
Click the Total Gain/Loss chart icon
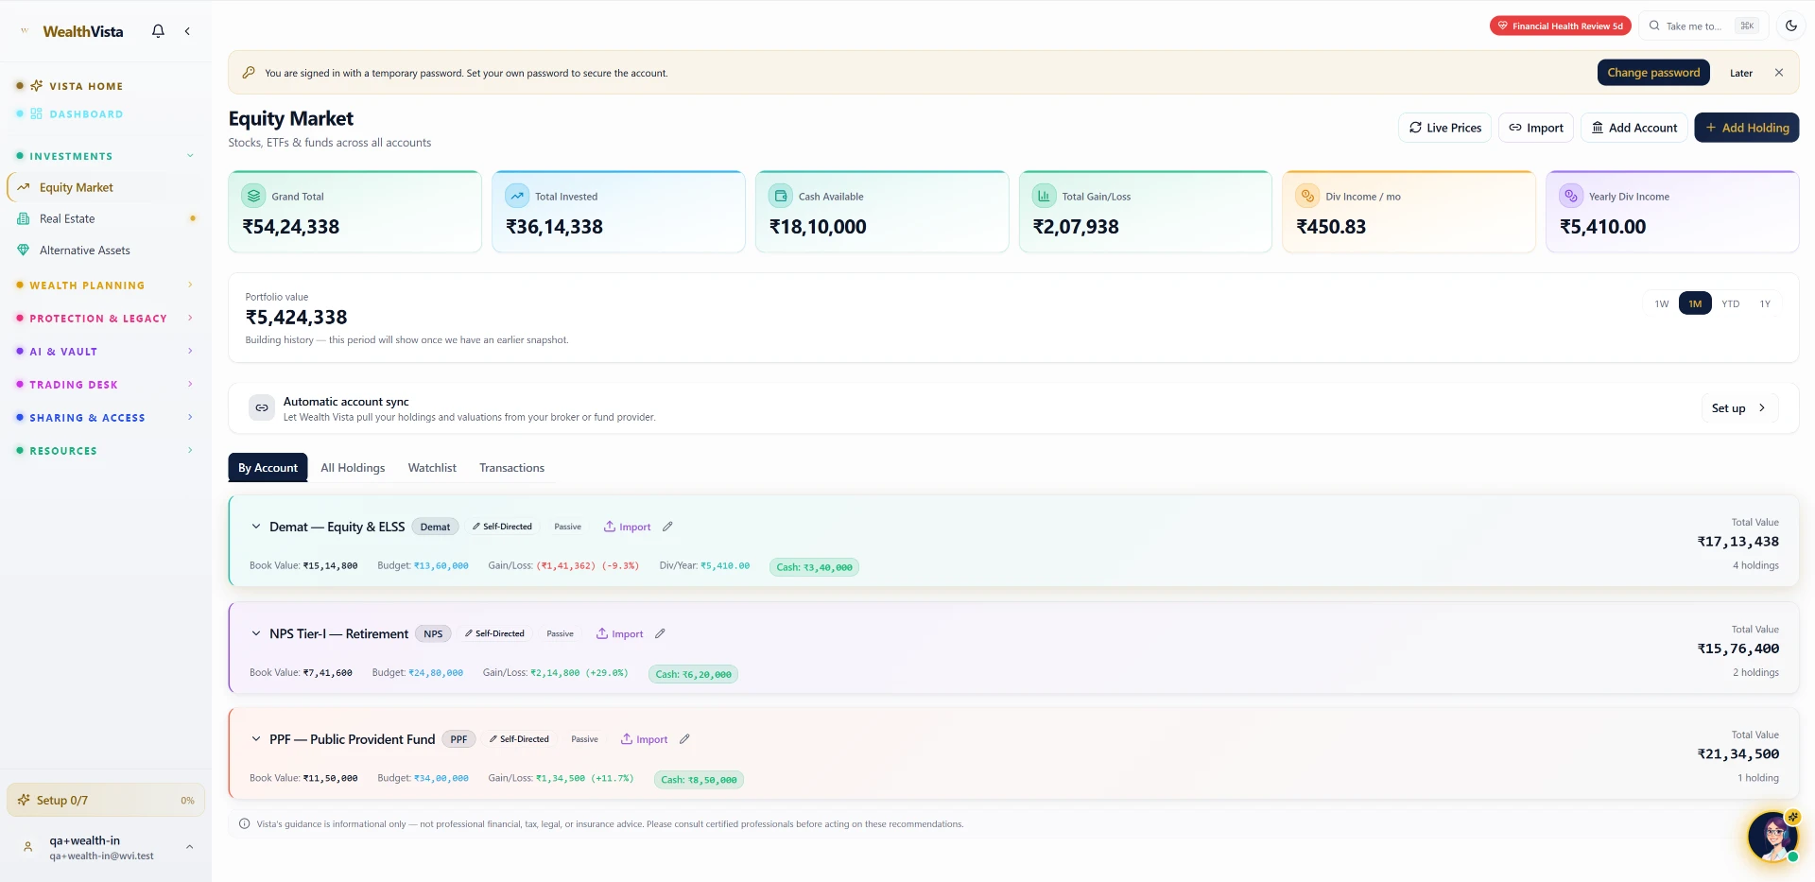(x=1044, y=196)
